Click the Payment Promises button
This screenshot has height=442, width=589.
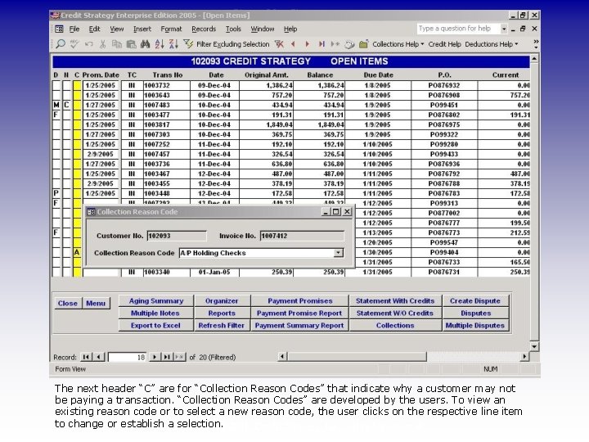299,300
